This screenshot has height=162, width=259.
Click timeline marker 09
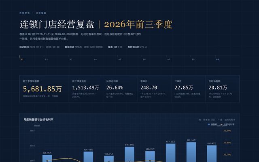click(218, 60)
